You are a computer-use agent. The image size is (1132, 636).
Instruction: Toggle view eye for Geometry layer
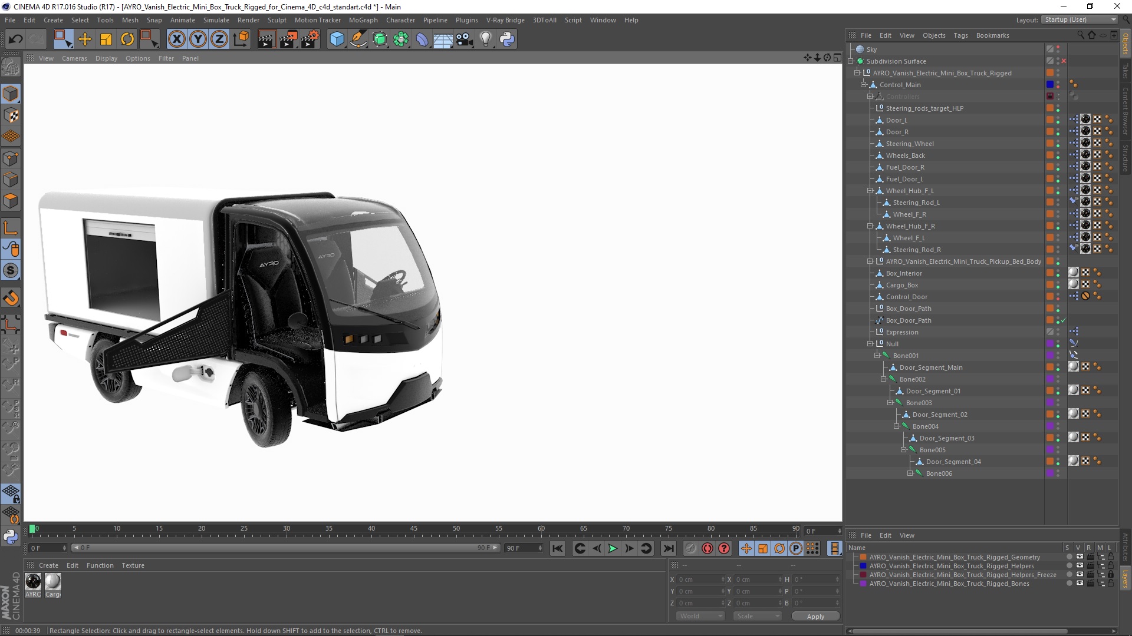pyautogui.click(x=1080, y=557)
